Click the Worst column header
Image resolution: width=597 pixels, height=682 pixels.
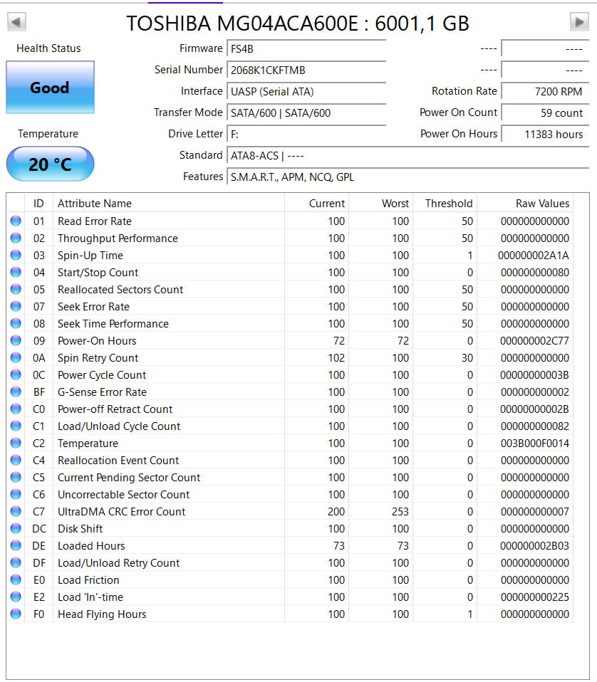point(380,203)
